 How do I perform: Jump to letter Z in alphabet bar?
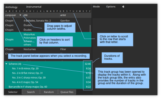90,11
